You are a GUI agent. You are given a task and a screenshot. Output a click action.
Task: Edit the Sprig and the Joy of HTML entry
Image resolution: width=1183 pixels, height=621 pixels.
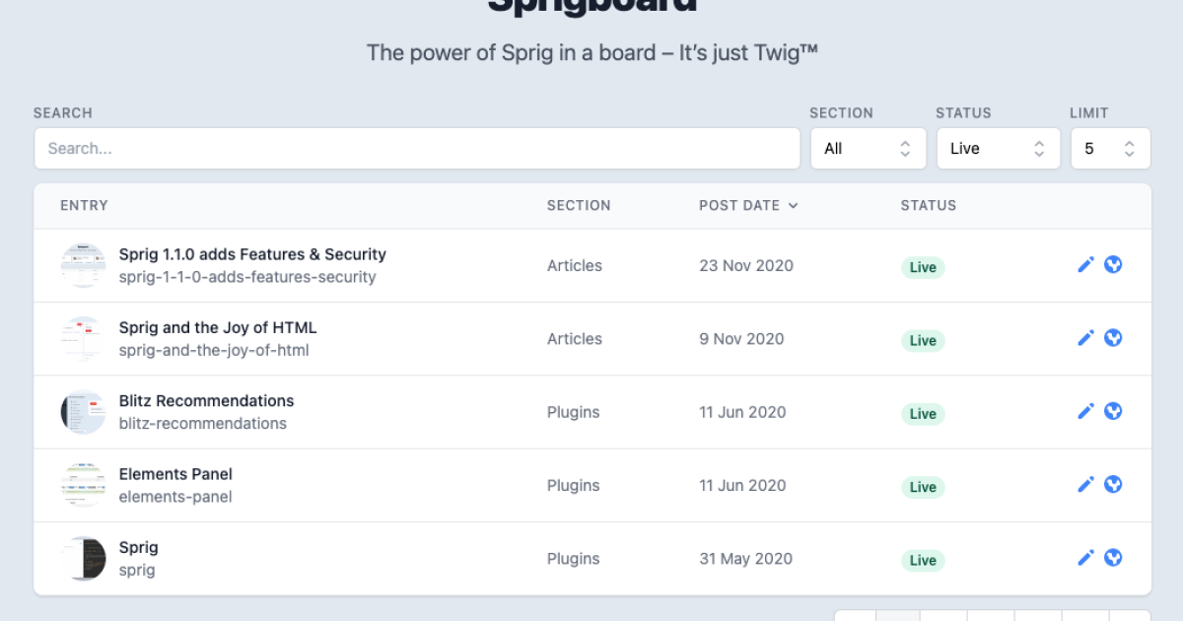pos(1085,337)
